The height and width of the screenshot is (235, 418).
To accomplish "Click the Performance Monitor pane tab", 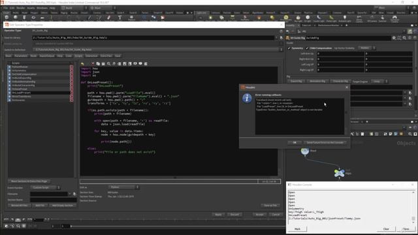I will (329, 25).
